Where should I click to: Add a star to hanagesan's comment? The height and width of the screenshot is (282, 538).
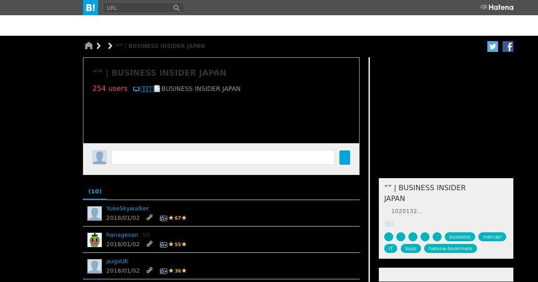pos(164,245)
